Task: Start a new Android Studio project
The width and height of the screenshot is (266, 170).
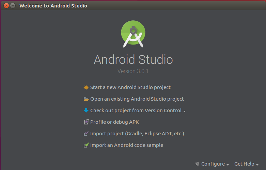Action: coord(130,87)
